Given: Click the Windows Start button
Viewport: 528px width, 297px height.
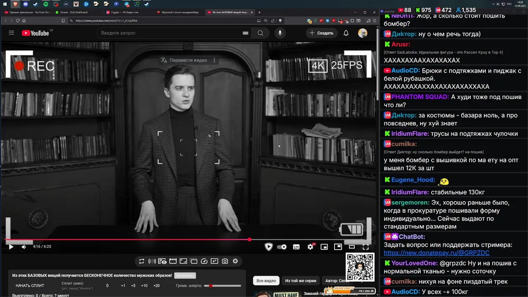Looking at the screenshot, I should point(5,4).
